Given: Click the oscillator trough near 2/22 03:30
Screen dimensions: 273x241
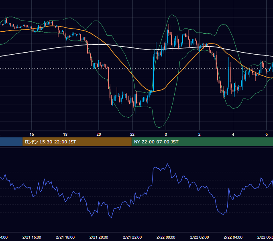Looking at the screenshot, I should 223,214.
